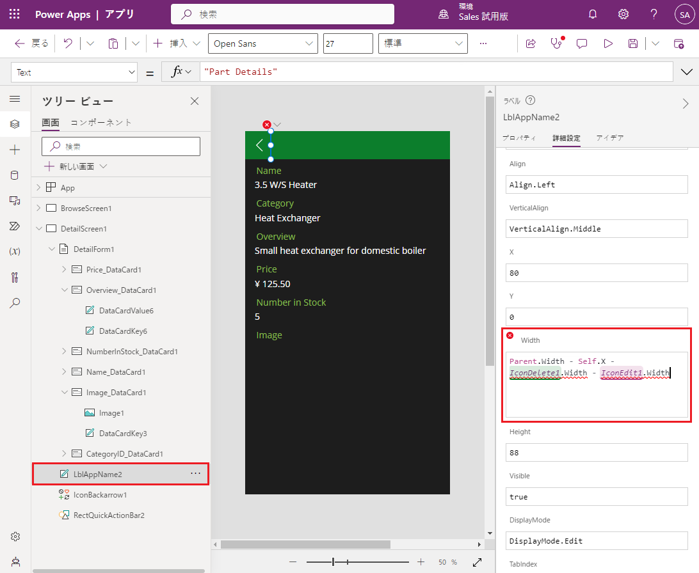Expand the formula bar chevron
Screen dimensions: 699x573
point(686,72)
